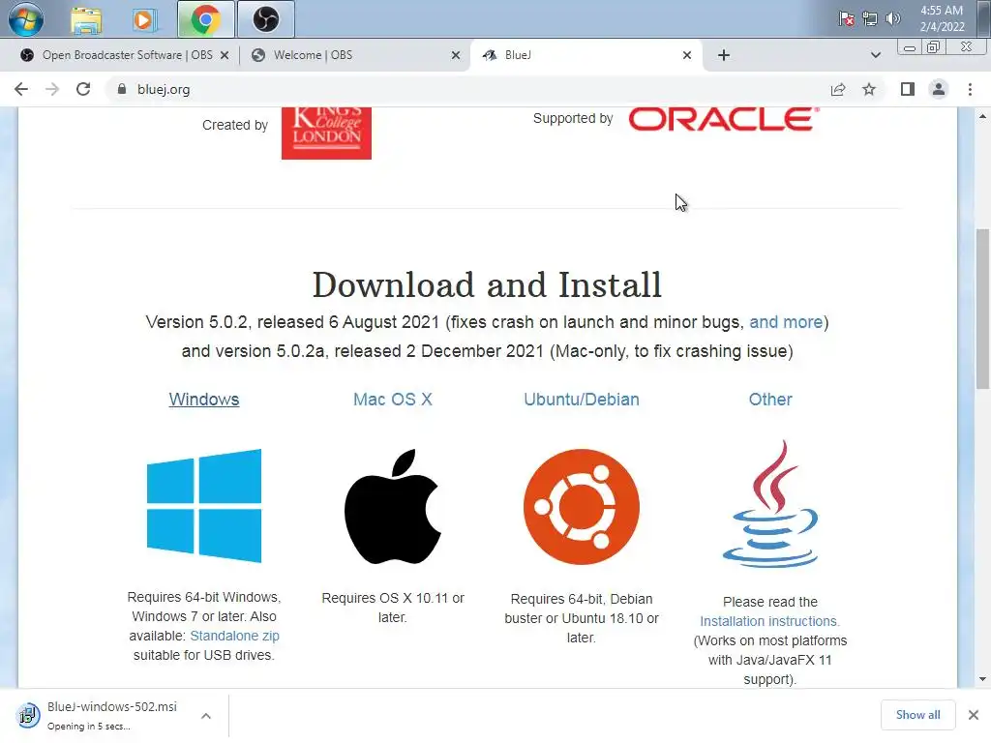Open a new browser tab
991x743 pixels.
pyautogui.click(x=724, y=55)
